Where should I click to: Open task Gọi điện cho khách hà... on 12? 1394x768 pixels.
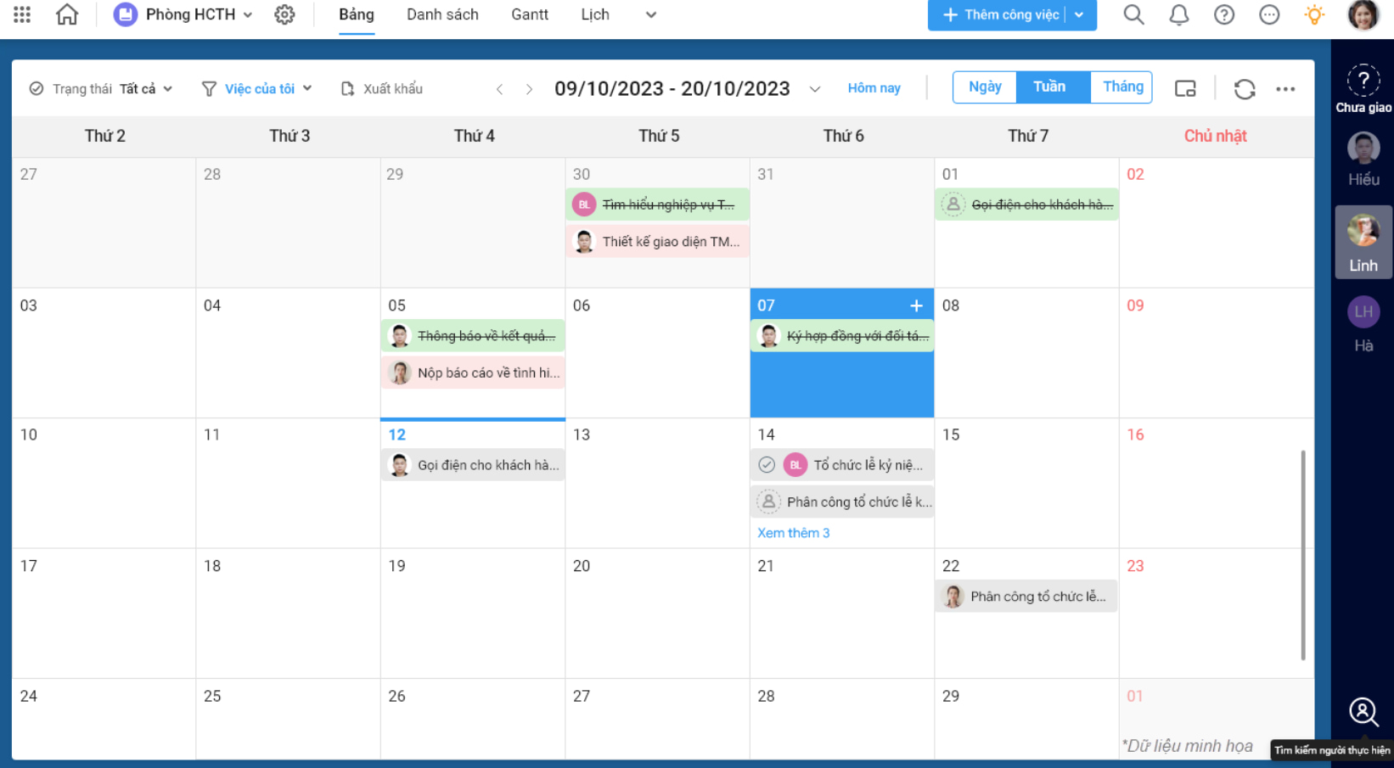click(473, 465)
